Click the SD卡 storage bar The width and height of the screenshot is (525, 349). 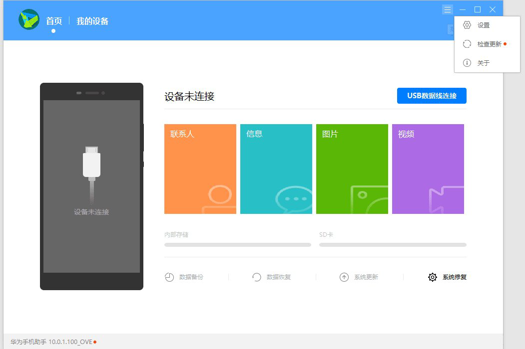pos(392,245)
